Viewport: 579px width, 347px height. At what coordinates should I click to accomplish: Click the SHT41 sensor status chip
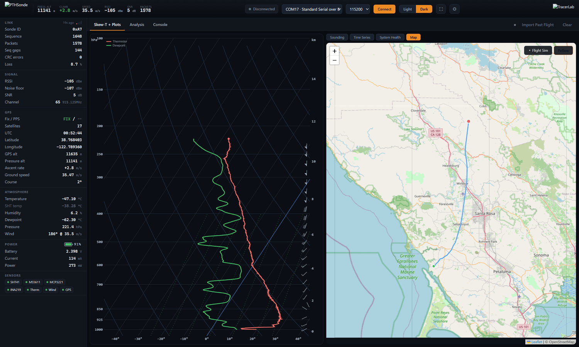click(13, 282)
